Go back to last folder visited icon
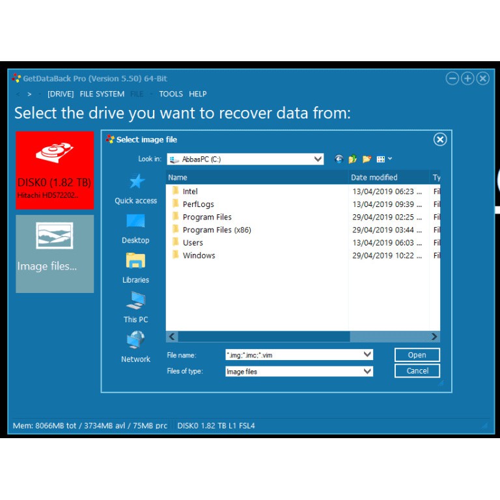Viewport: 500px width, 500px height. tap(339, 159)
